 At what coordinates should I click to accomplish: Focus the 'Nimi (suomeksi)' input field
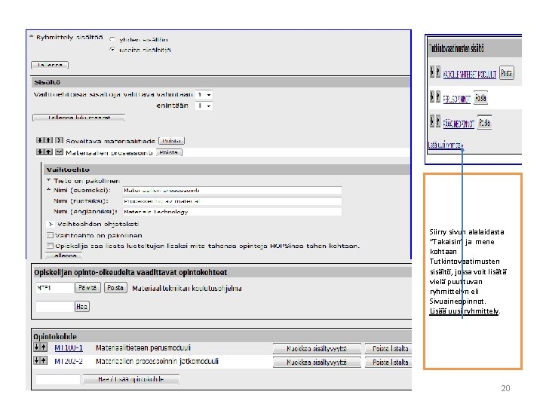click(x=232, y=191)
